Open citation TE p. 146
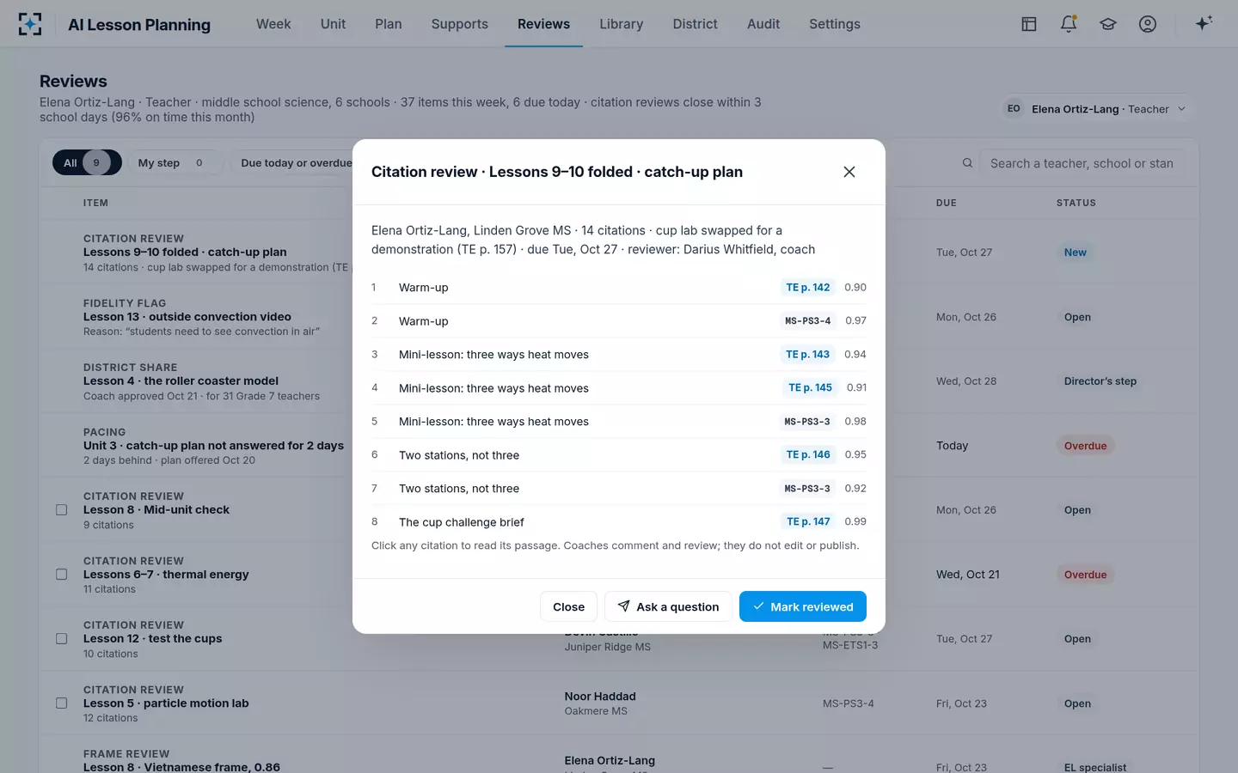 point(808,455)
